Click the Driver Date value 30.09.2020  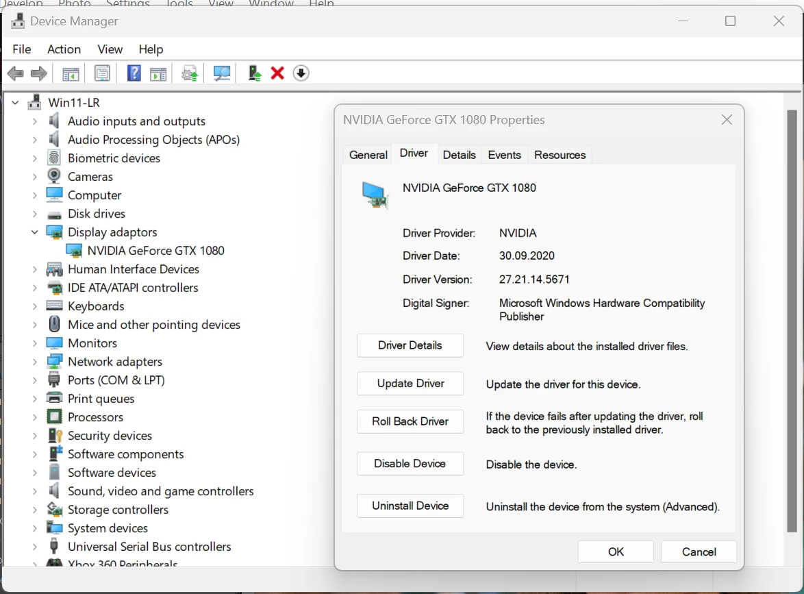point(527,256)
